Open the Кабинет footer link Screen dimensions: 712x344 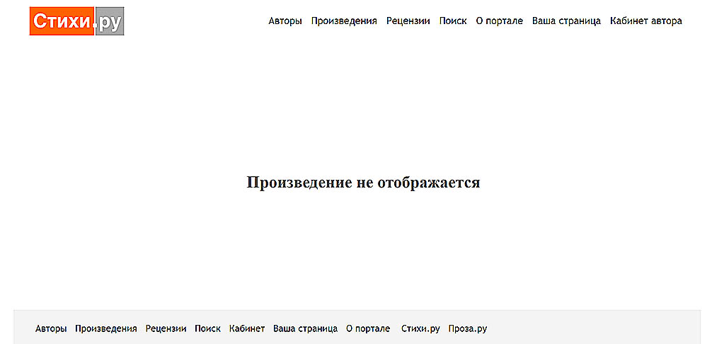(x=246, y=328)
